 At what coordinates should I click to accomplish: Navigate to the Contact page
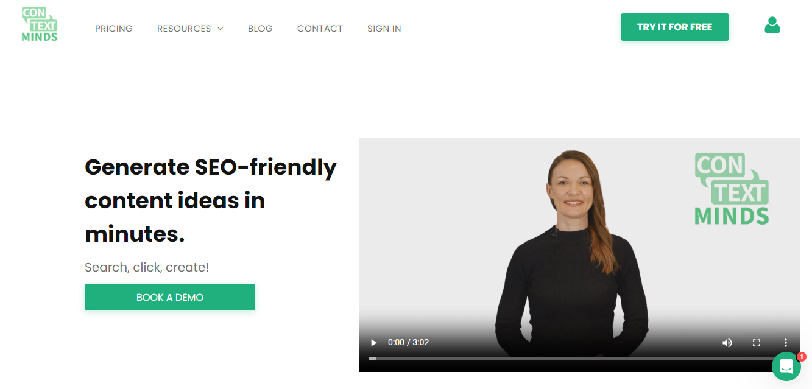[x=320, y=29]
